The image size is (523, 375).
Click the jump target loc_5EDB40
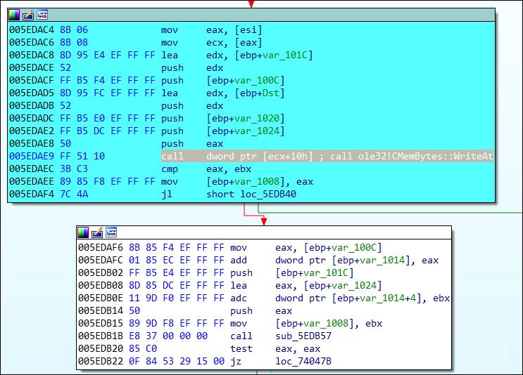coord(268,194)
